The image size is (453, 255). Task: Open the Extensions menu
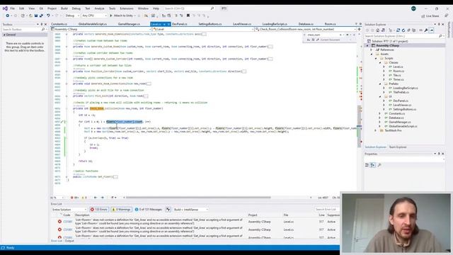[127, 8]
